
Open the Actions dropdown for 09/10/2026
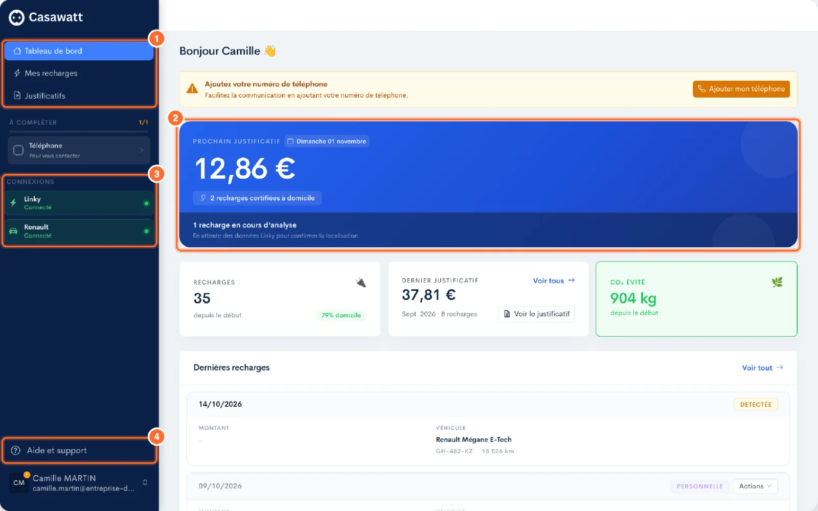(x=755, y=486)
